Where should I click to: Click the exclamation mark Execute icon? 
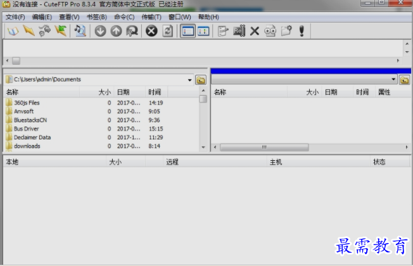point(302,31)
